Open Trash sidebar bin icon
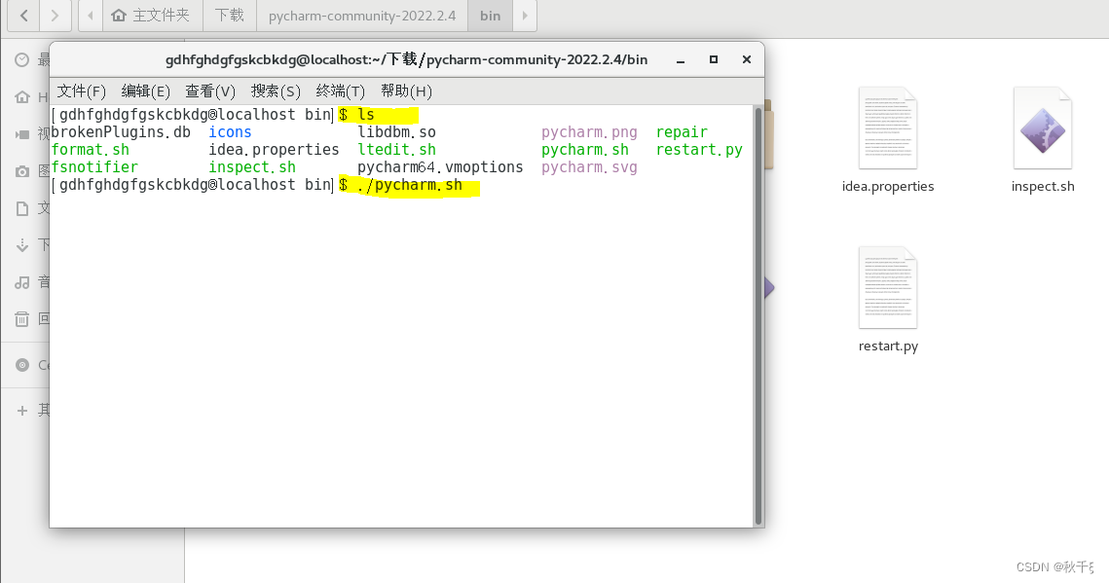Screen dimensions: 1109x583 [22, 318]
